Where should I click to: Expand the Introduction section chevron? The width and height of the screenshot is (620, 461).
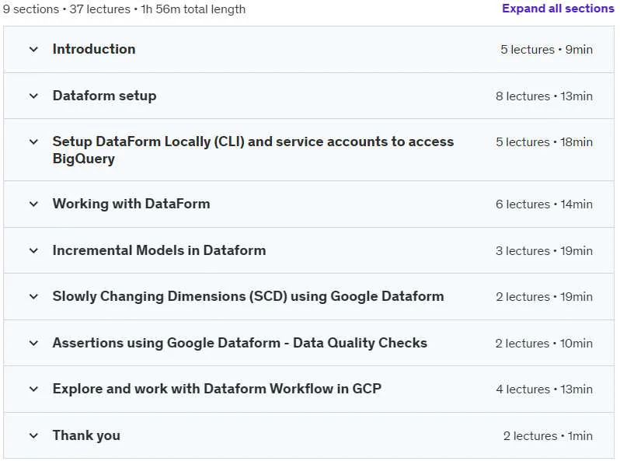33,50
